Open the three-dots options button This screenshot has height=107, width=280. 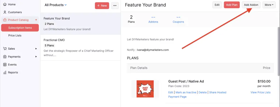pos(115,5)
